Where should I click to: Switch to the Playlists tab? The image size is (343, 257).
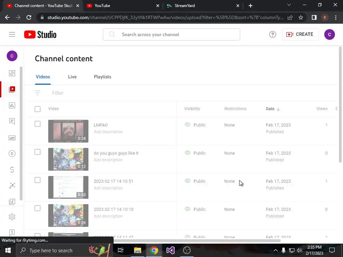[102, 77]
